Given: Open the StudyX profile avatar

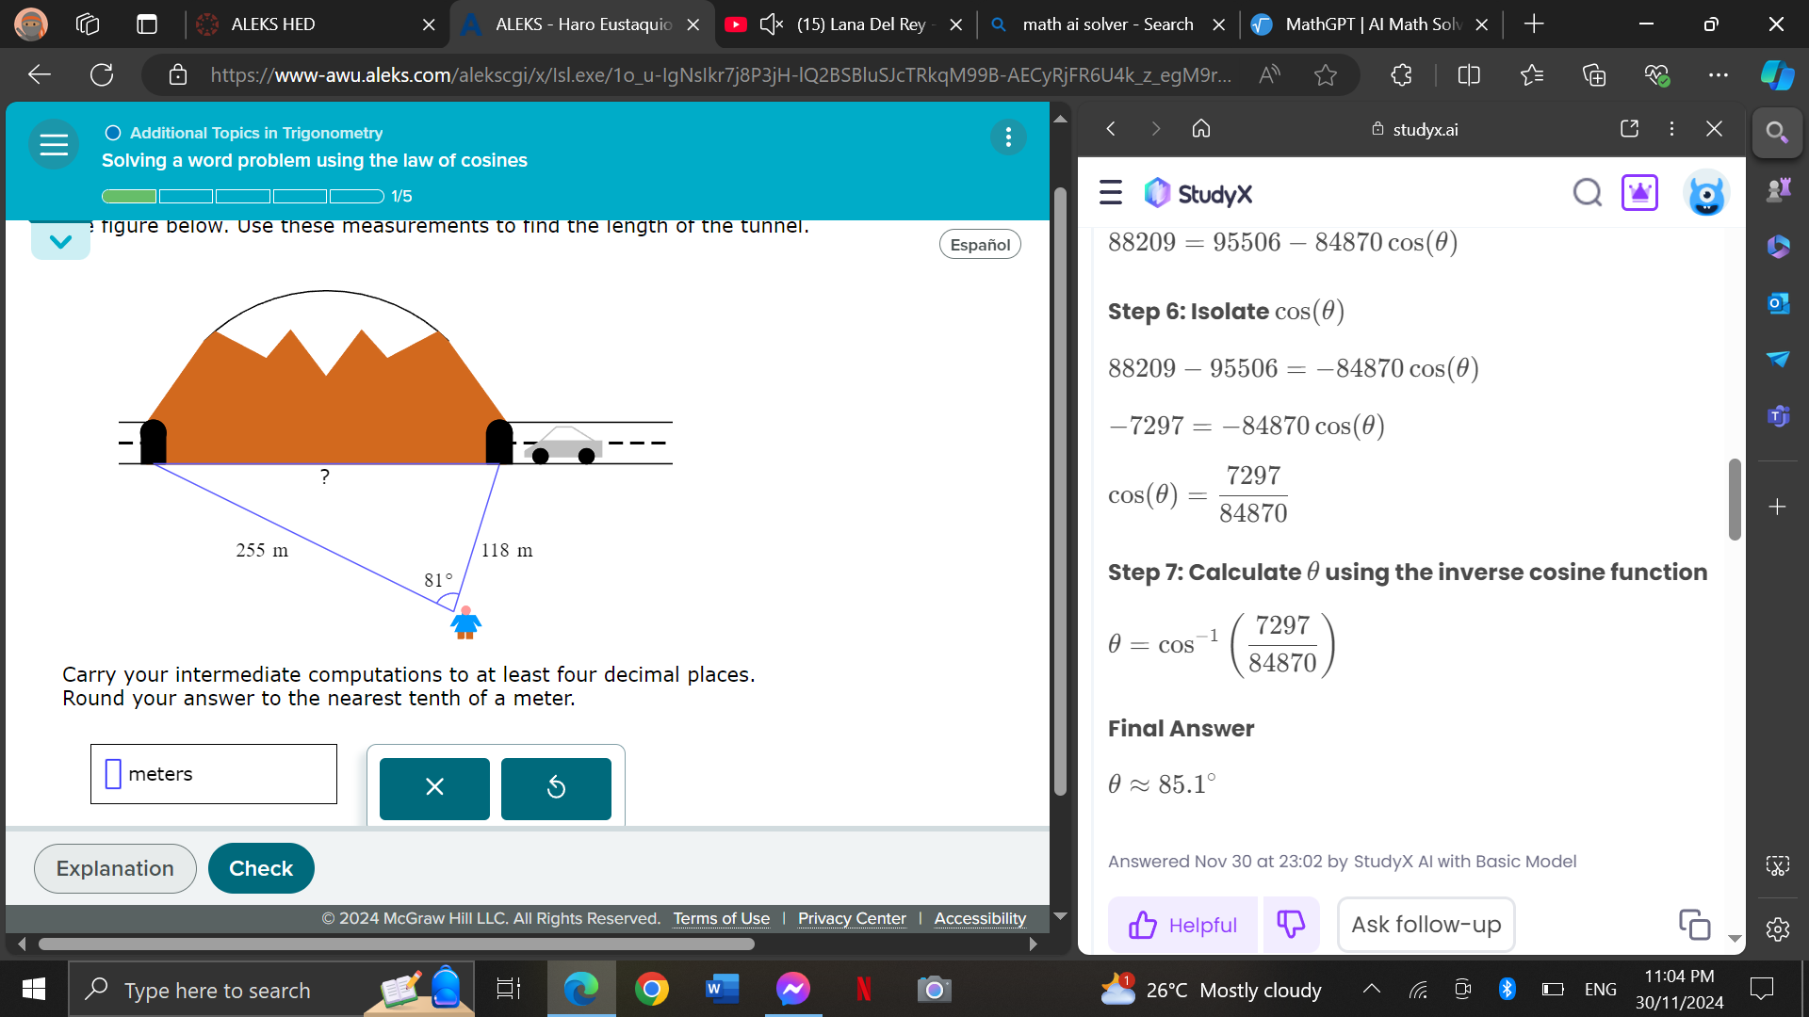Looking at the screenshot, I should pyautogui.click(x=1706, y=193).
